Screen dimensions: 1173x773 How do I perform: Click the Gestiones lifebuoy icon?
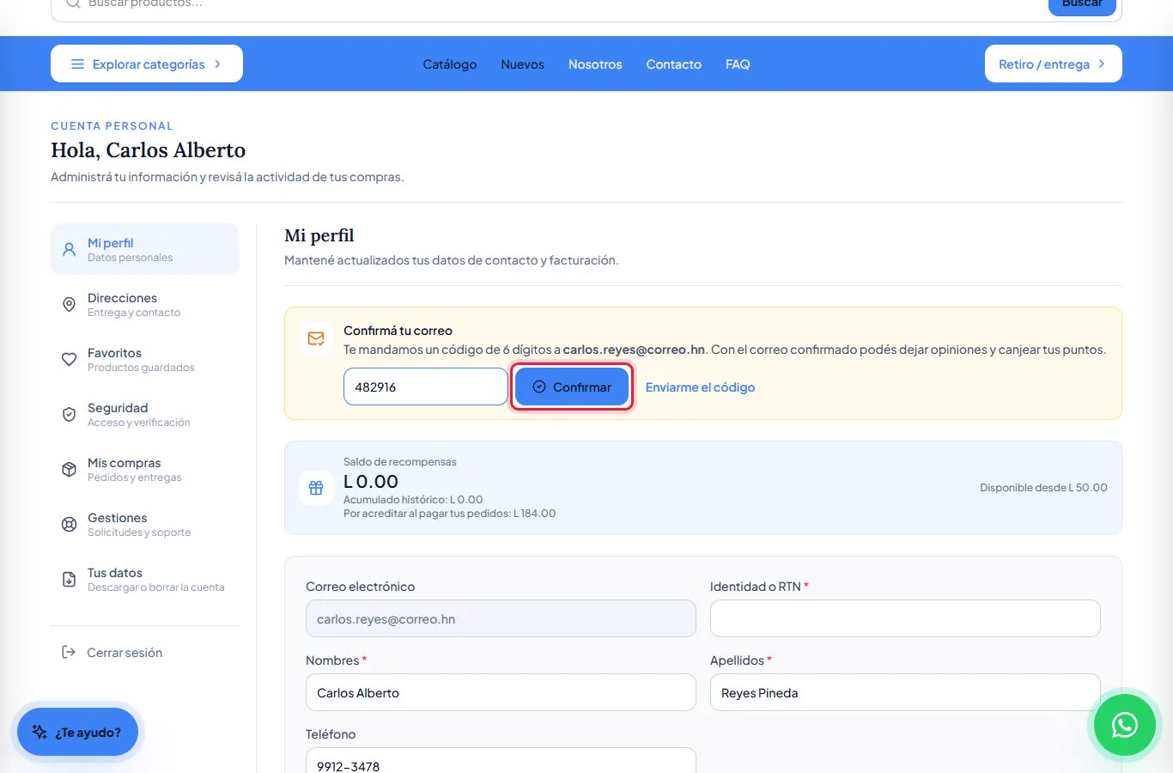pyautogui.click(x=70, y=525)
